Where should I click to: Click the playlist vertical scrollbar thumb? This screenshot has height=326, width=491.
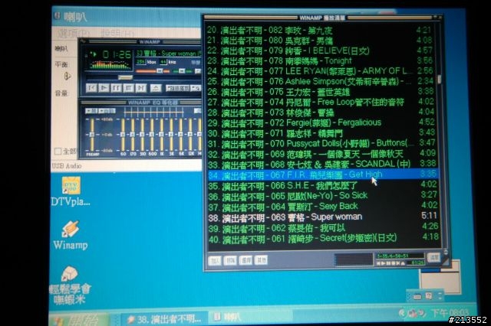439,79
